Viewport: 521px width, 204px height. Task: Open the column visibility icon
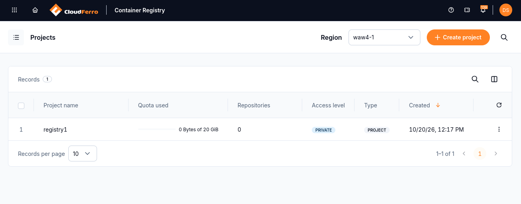494,79
